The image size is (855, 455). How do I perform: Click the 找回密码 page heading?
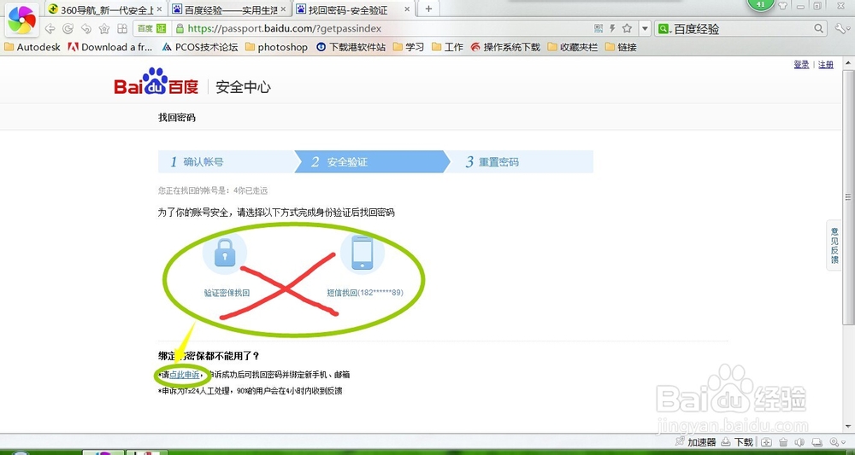tap(177, 117)
